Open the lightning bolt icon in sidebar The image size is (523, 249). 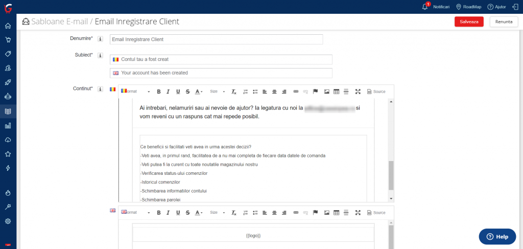click(8, 168)
